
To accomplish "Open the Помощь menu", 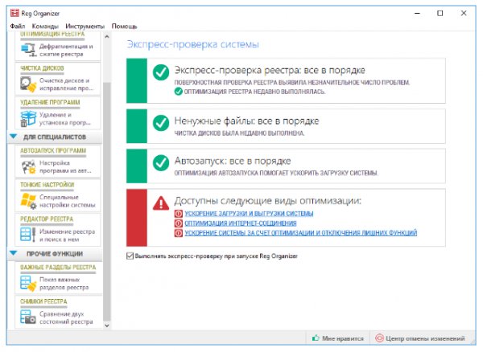I will pos(124,27).
